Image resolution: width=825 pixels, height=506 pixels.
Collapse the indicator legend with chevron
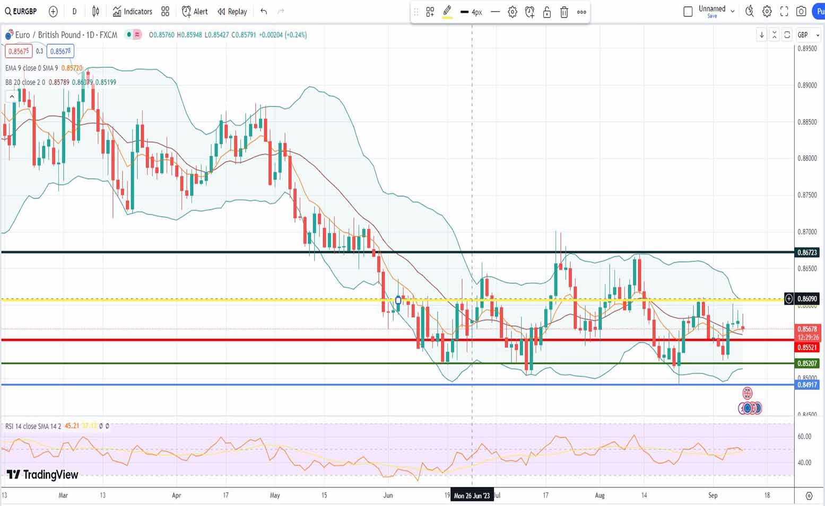(12, 96)
